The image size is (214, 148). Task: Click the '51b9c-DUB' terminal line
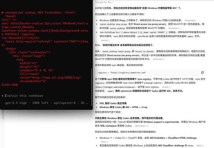point(10,85)
